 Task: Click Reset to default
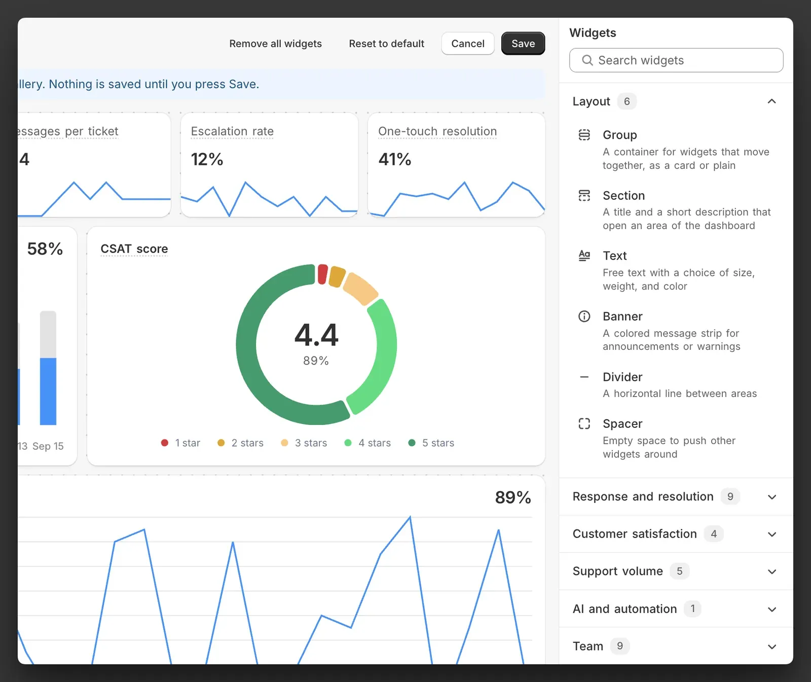(x=387, y=44)
